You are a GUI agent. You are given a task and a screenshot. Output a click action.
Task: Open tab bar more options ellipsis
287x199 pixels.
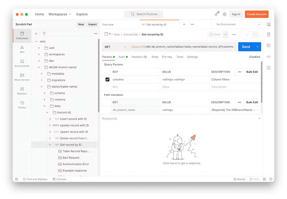(192, 24)
